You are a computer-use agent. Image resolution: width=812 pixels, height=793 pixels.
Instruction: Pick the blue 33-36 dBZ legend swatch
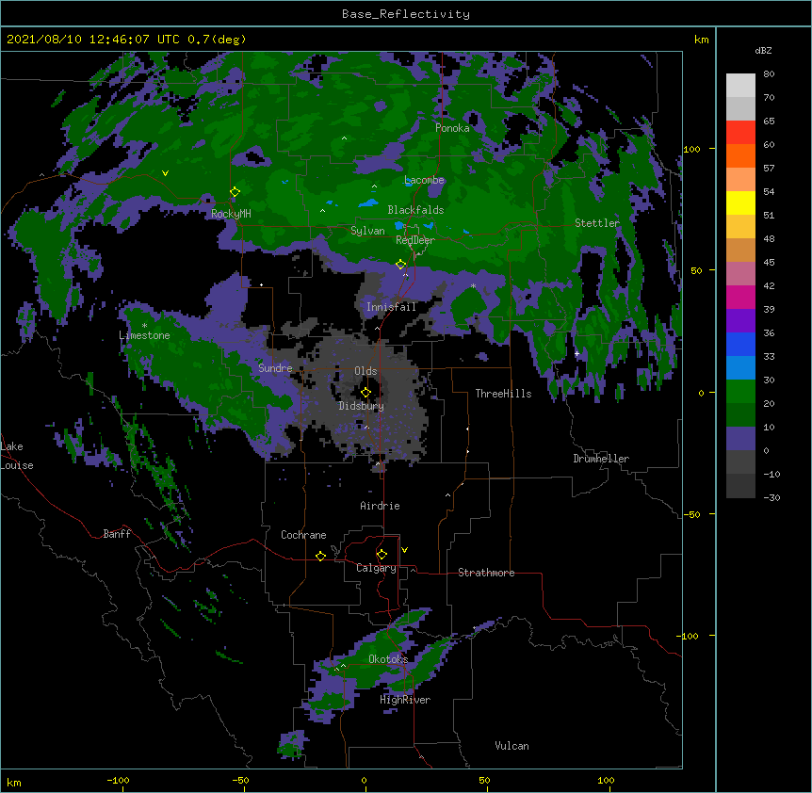(740, 344)
